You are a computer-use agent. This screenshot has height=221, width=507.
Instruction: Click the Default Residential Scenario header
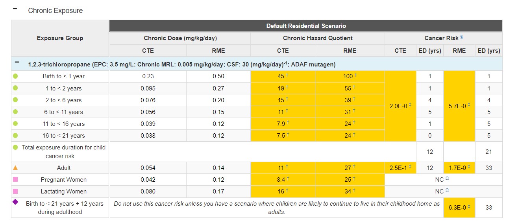point(306,26)
